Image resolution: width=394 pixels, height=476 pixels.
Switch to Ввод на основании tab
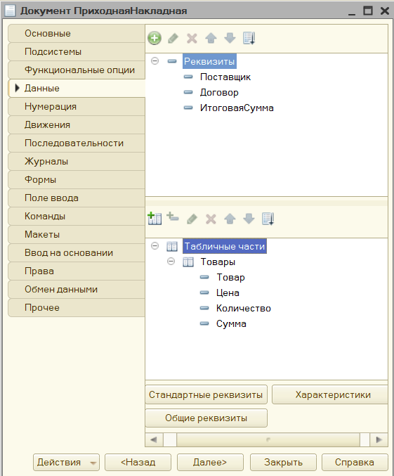pos(77,253)
